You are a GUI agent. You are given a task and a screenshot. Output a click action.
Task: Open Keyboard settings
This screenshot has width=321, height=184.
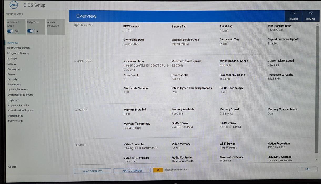coord(13,100)
